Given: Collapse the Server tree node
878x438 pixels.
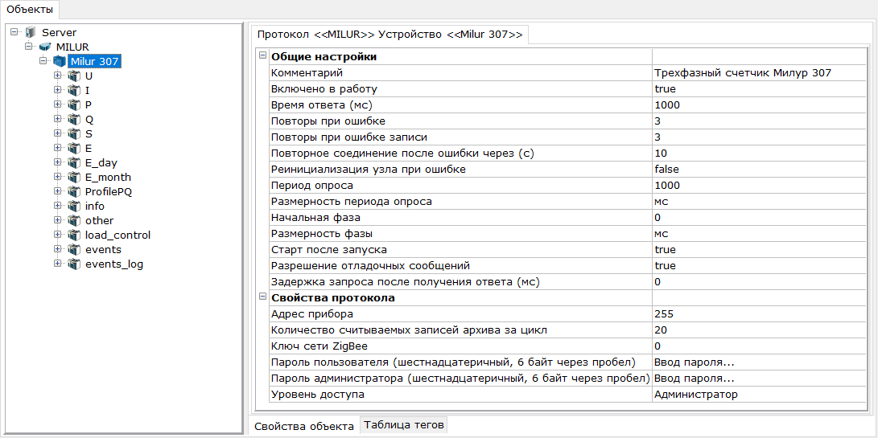Looking at the screenshot, I should tap(14, 32).
